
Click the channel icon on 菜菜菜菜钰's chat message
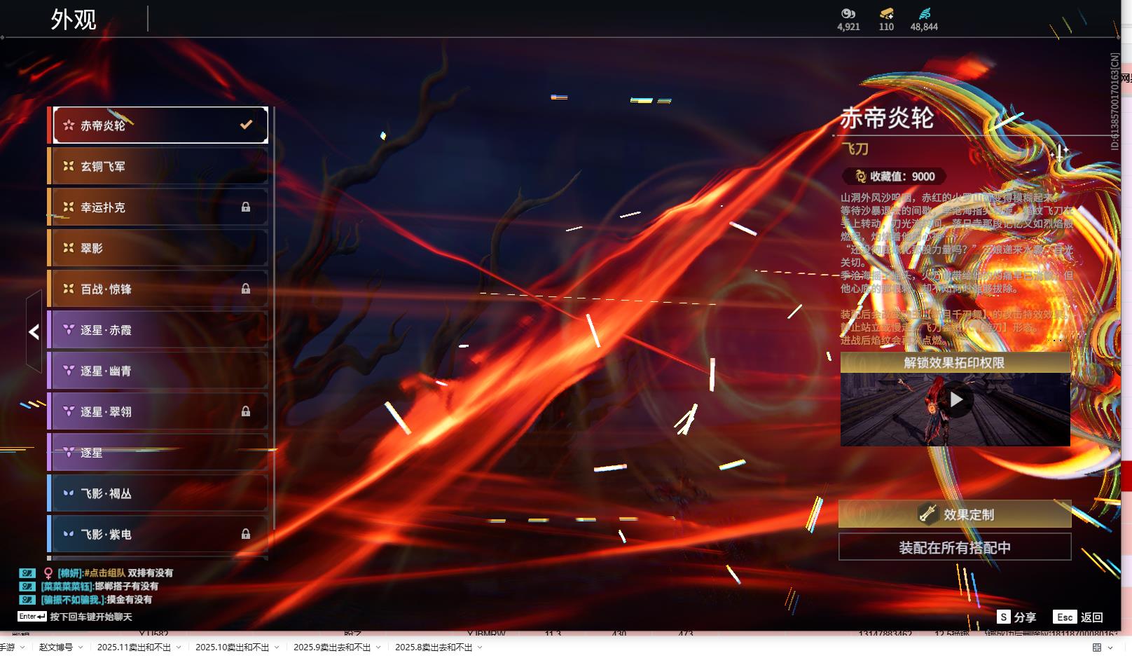click(27, 586)
